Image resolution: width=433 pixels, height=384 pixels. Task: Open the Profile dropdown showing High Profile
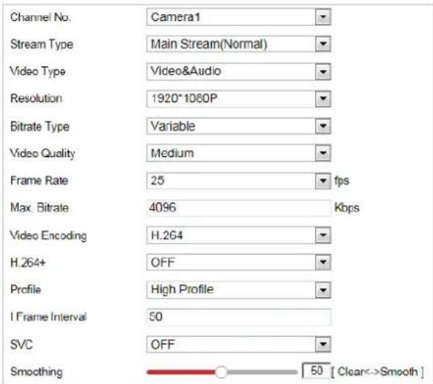pos(239,290)
